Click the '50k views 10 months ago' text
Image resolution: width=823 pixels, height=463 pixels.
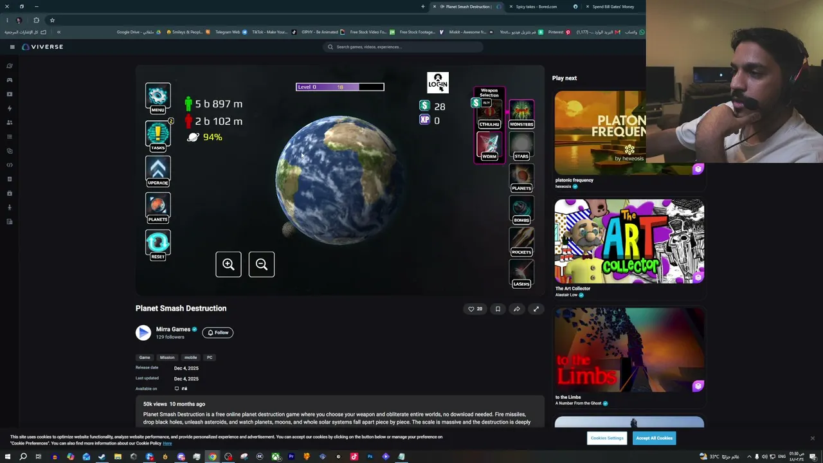(x=174, y=404)
